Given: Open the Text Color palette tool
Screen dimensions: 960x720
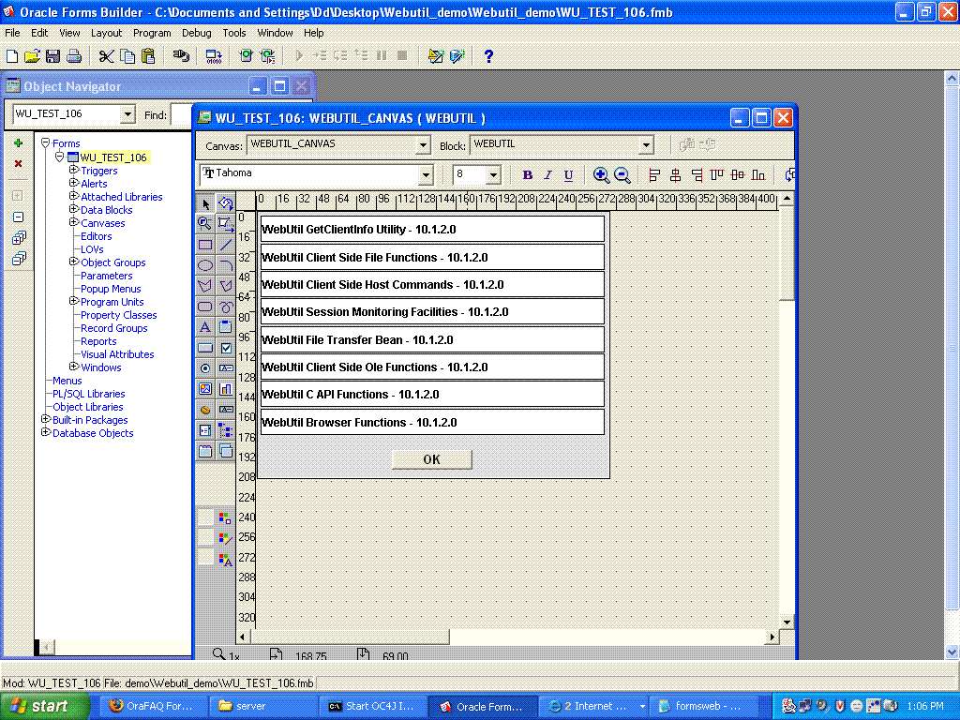Looking at the screenshot, I should tap(225, 559).
